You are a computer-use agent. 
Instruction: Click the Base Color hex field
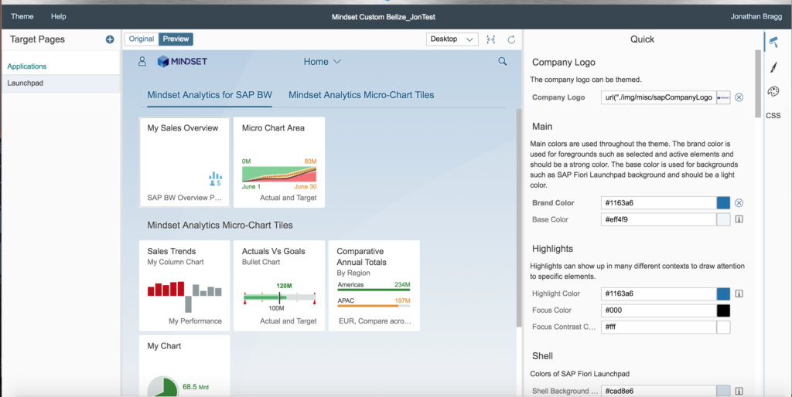point(659,219)
